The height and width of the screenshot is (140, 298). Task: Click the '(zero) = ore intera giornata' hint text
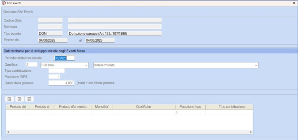[95, 83]
